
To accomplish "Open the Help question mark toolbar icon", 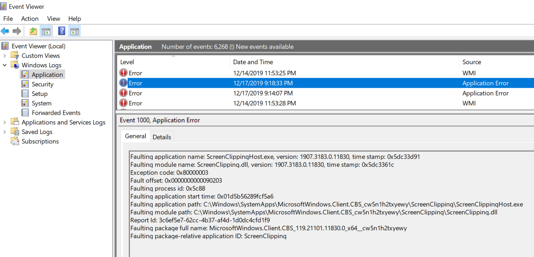I will (61, 31).
